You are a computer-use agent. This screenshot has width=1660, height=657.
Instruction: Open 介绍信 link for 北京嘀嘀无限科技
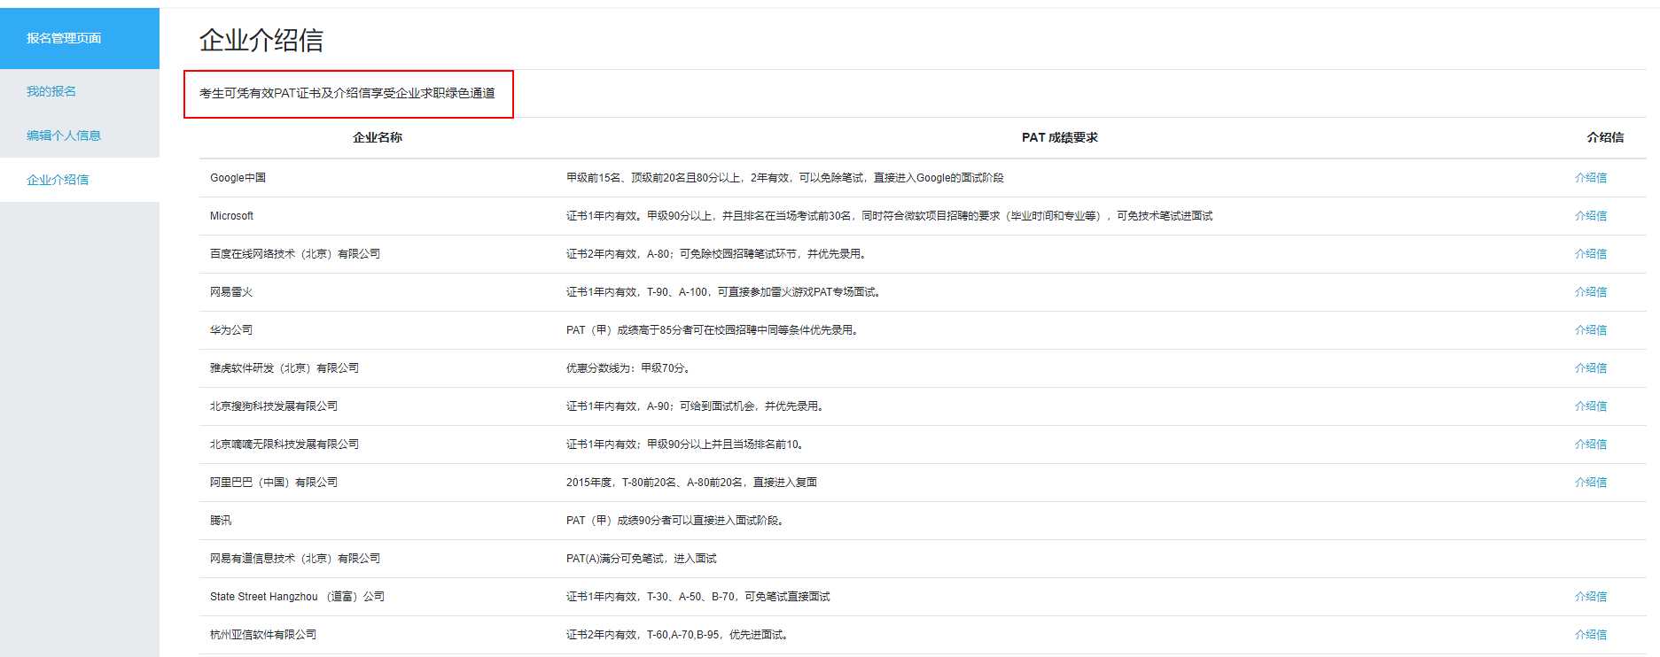(x=1591, y=444)
